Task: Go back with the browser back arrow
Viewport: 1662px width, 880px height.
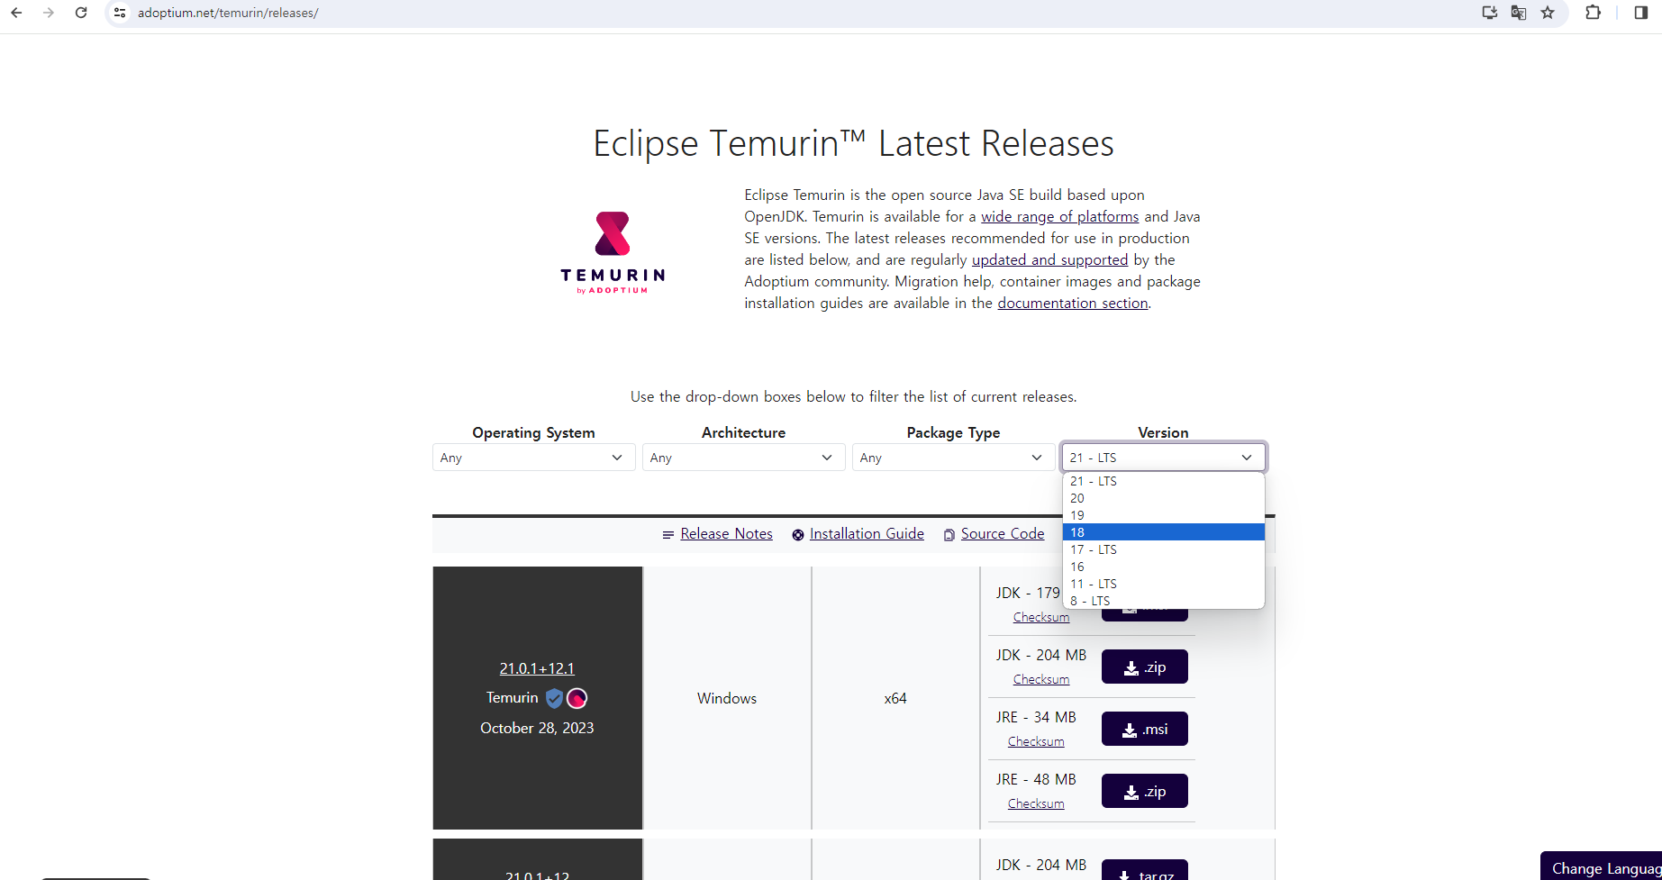Action: (16, 13)
